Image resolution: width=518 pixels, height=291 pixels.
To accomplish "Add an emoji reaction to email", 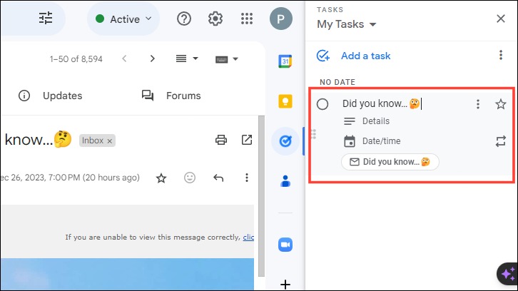I will (x=190, y=178).
